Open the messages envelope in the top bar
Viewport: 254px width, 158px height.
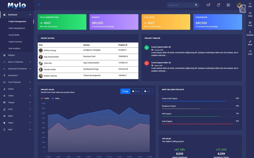[x=208, y=5]
